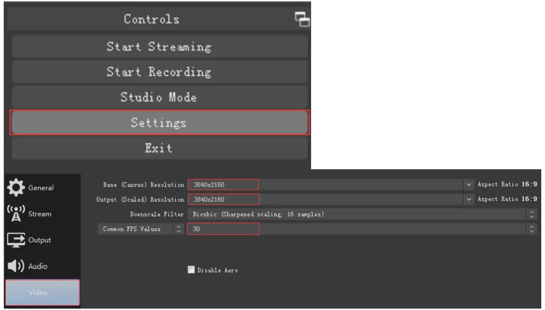545x310 pixels.
Task: Open the Stream settings tab
Action: [x=43, y=214]
